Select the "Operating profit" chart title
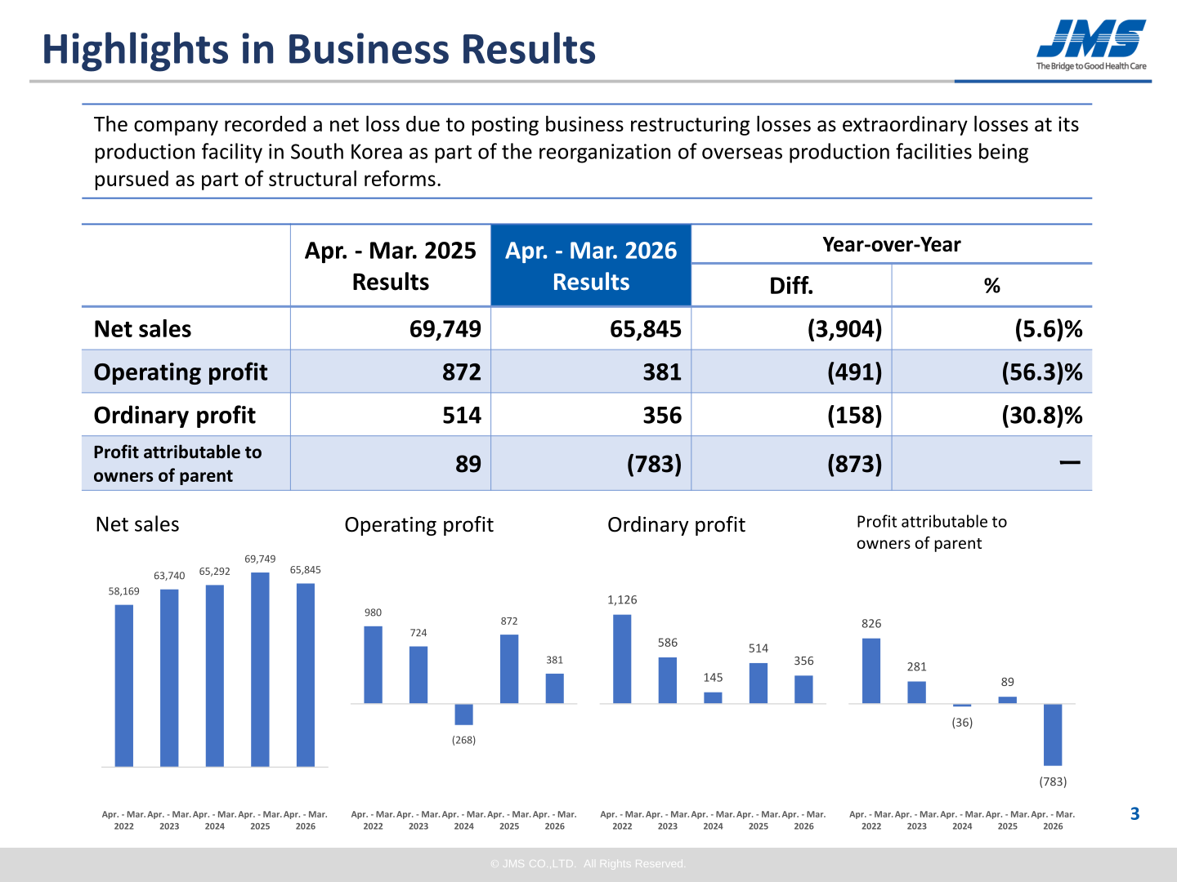Screen dimensions: 1177x882 point(419,524)
